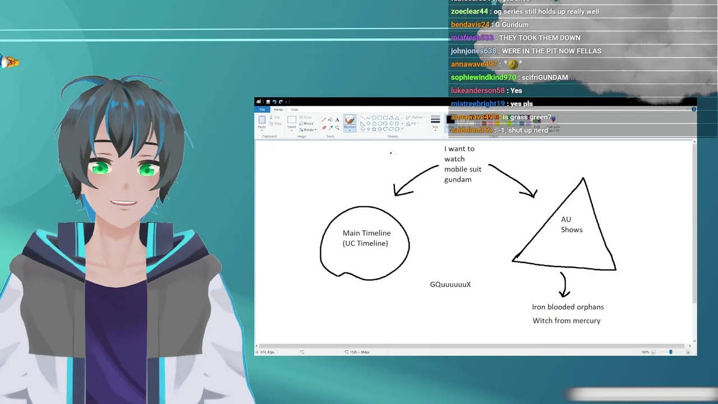This screenshot has height=404, width=718.
Task: Open the Brushes dropdown arrow
Action: [349, 129]
